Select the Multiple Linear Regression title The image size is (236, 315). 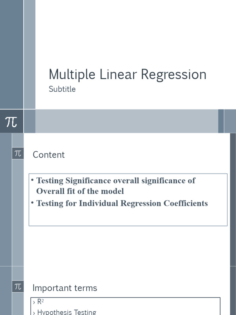pyautogui.click(x=128, y=74)
